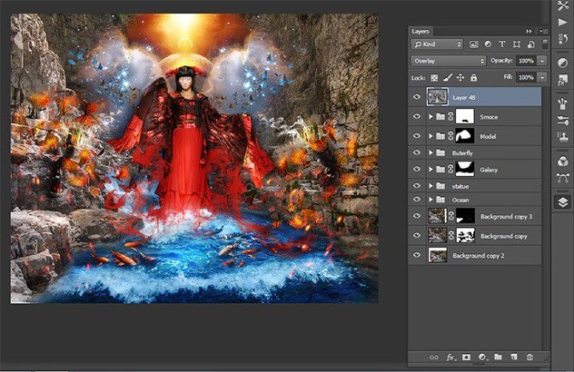Select the Galaxy group mask thumbnail

point(465,169)
